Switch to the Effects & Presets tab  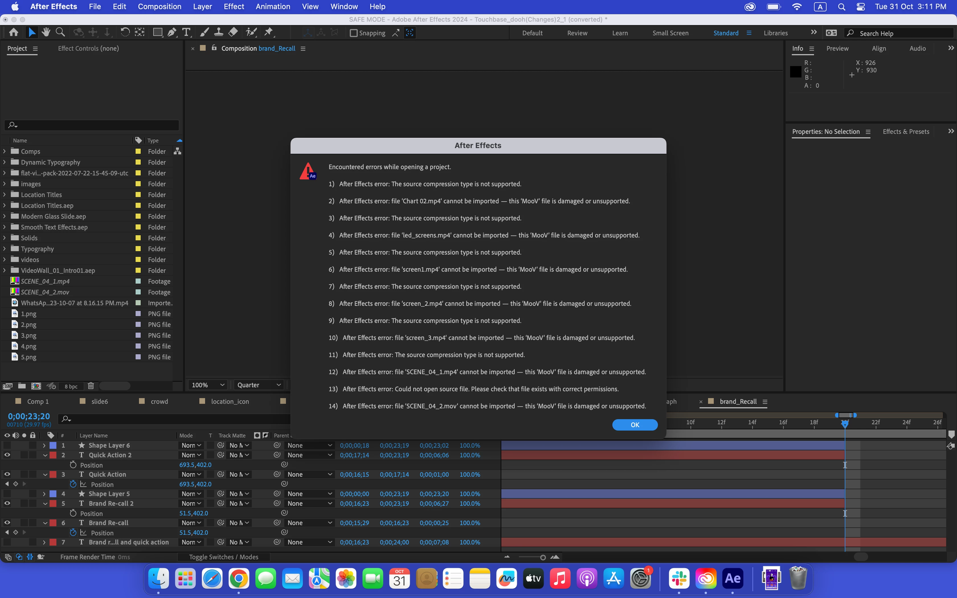click(906, 132)
